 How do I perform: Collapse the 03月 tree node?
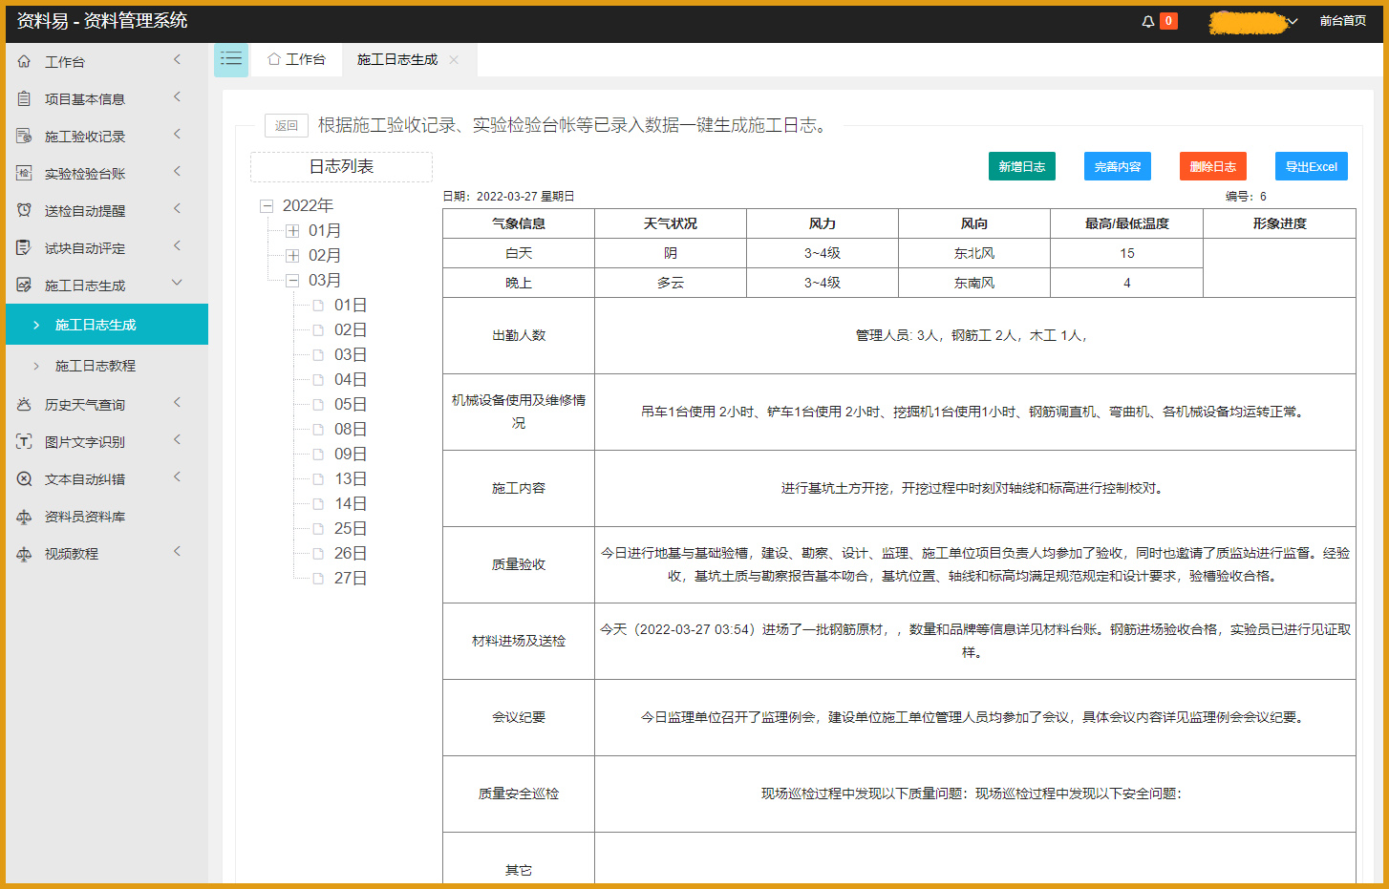point(292,281)
